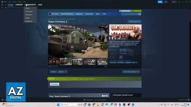Click the Multiplayer tag
This screenshot has width=191, height=107.
128,62
